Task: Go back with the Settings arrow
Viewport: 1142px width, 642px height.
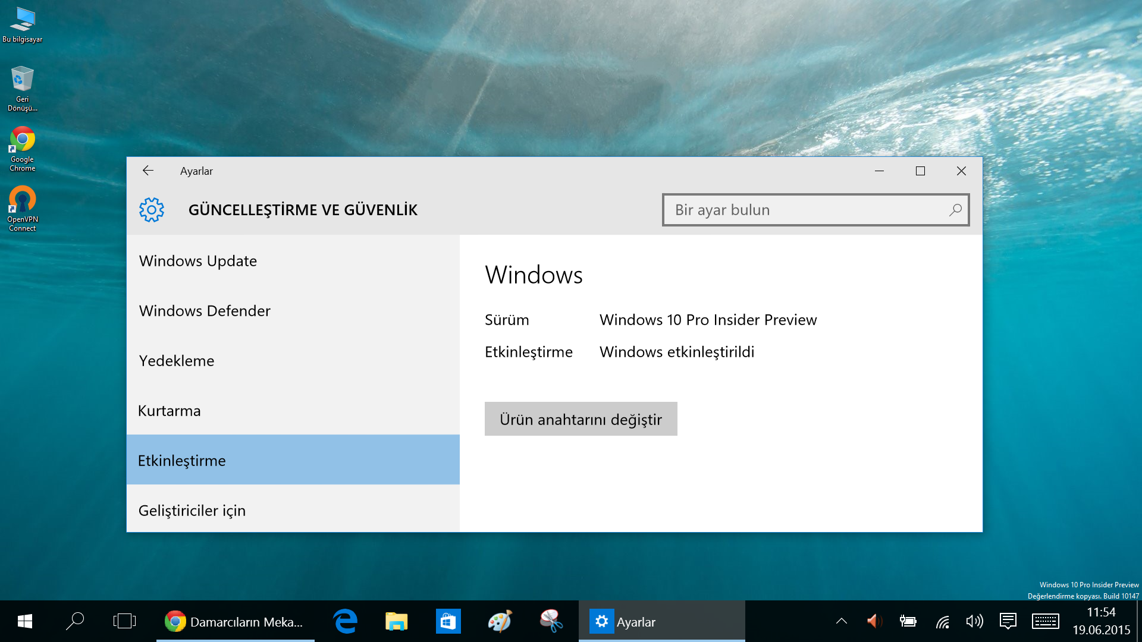Action: coord(148,171)
